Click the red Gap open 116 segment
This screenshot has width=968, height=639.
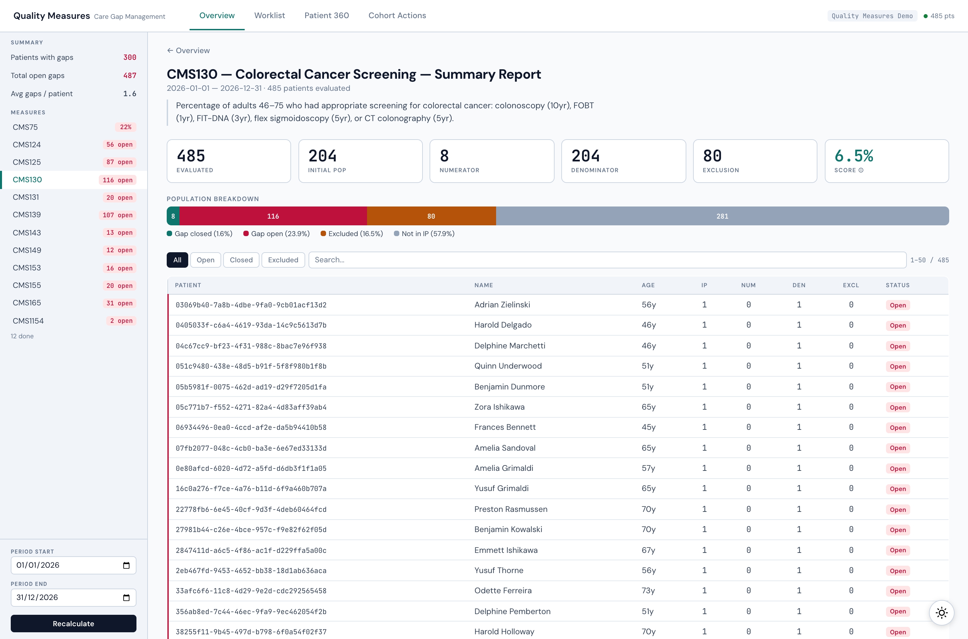(273, 216)
